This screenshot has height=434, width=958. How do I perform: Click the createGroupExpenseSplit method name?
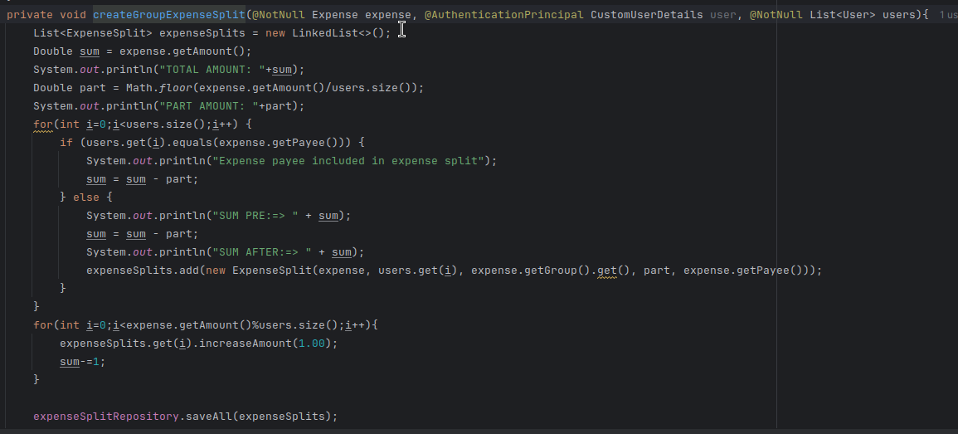click(x=168, y=15)
